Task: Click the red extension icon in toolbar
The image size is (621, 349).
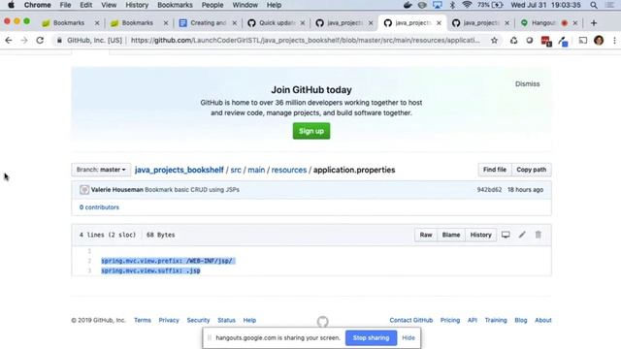Action: tap(546, 41)
